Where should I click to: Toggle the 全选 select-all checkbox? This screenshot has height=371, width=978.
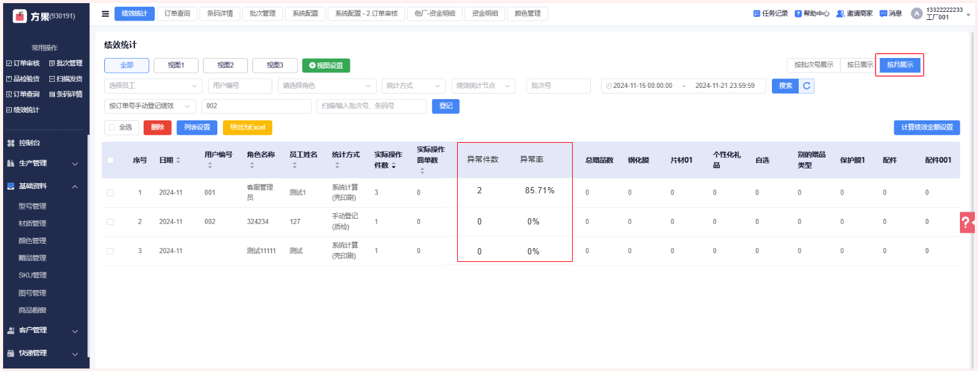[x=112, y=128]
